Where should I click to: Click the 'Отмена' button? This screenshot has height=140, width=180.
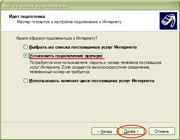click(x=162, y=131)
